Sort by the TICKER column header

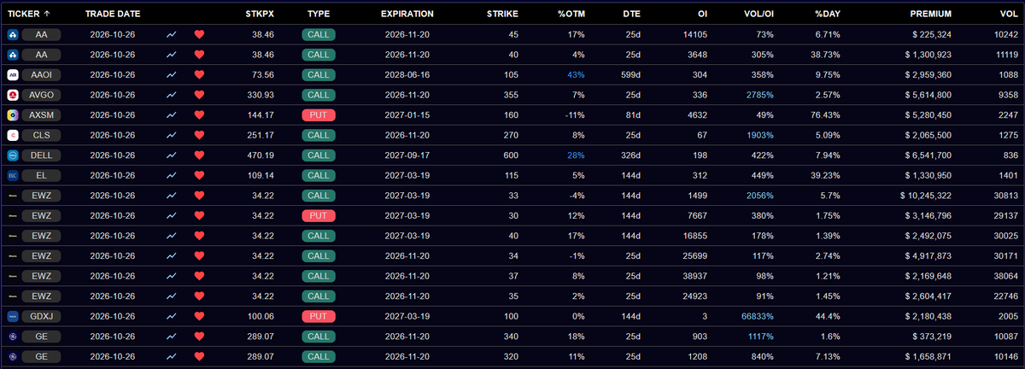(28, 15)
